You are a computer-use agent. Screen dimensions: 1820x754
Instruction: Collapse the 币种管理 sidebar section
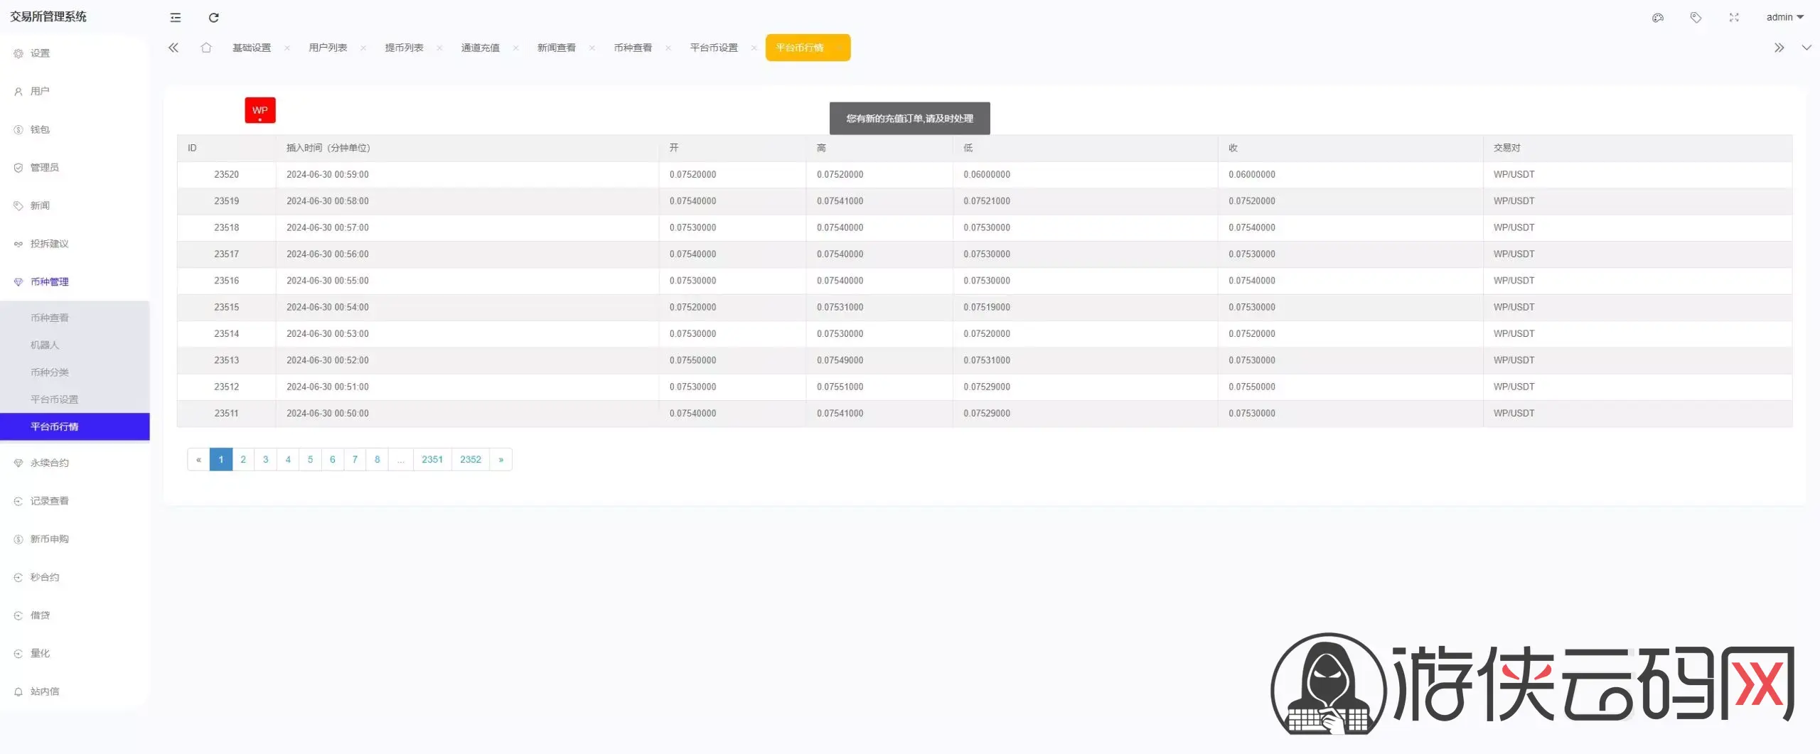coord(50,282)
